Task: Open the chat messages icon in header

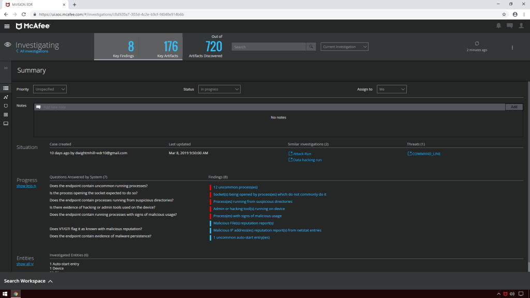Action: (x=510, y=26)
